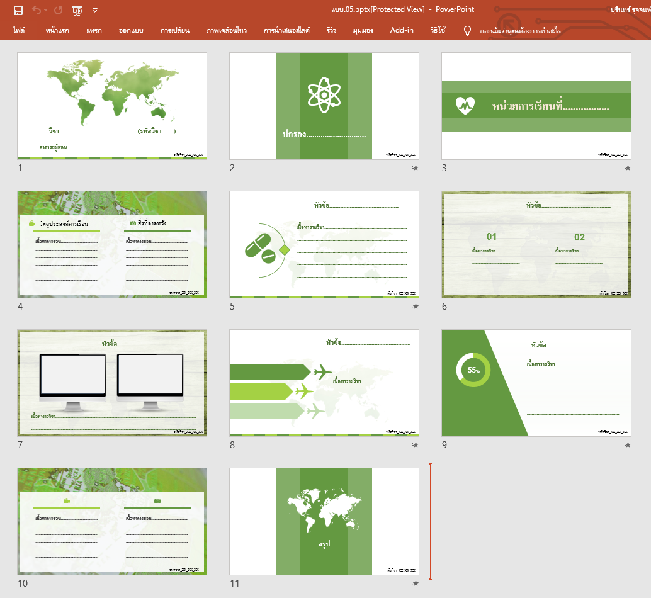Click the Undo arrow icon
The height and width of the screenshot is (598, 651).
point(37,10)
